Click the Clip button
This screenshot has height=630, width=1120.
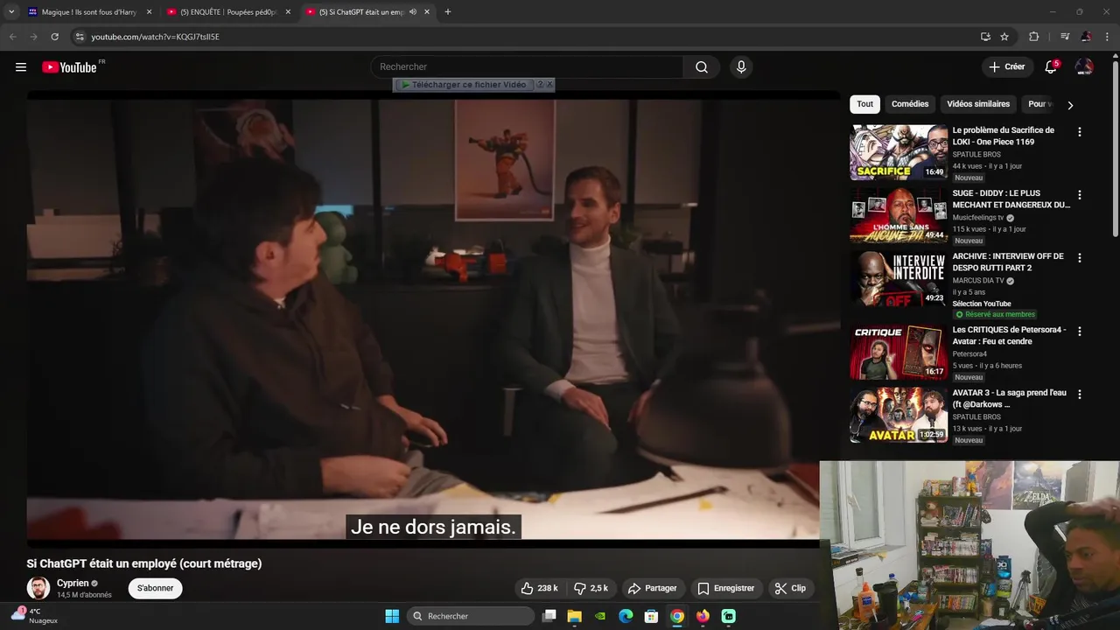[790, 588]
